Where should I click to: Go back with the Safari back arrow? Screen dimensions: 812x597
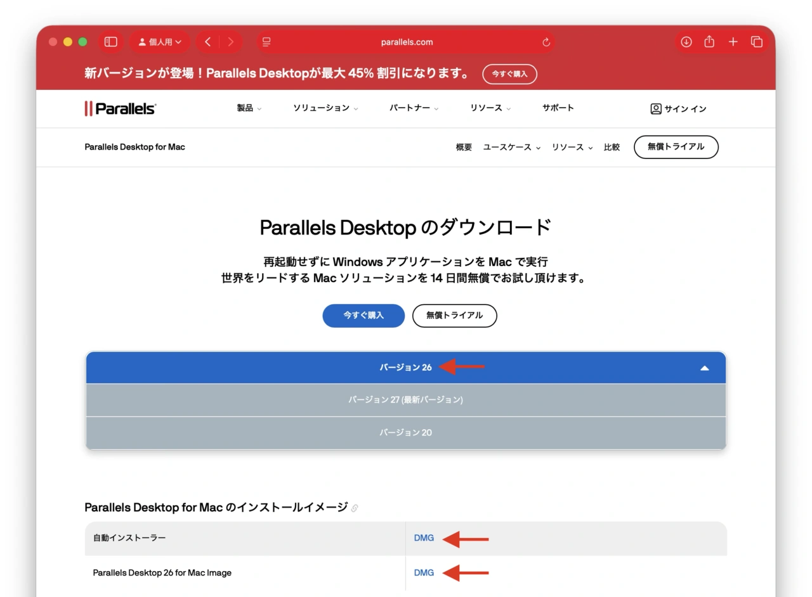(207, 42)
